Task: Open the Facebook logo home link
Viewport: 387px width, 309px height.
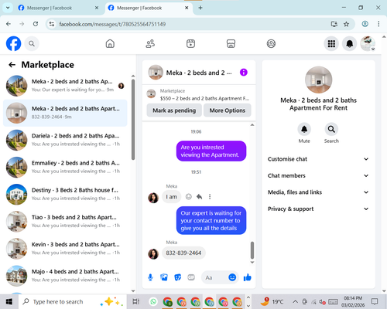Action: [13, 43]
